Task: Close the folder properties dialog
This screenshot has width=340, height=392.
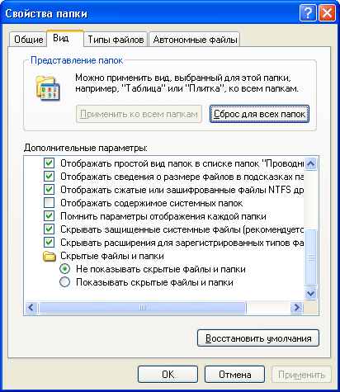Action: [x=327, y=12]
